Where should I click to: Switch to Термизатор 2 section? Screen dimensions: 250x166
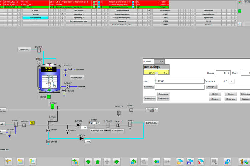(x=79, y=18)
